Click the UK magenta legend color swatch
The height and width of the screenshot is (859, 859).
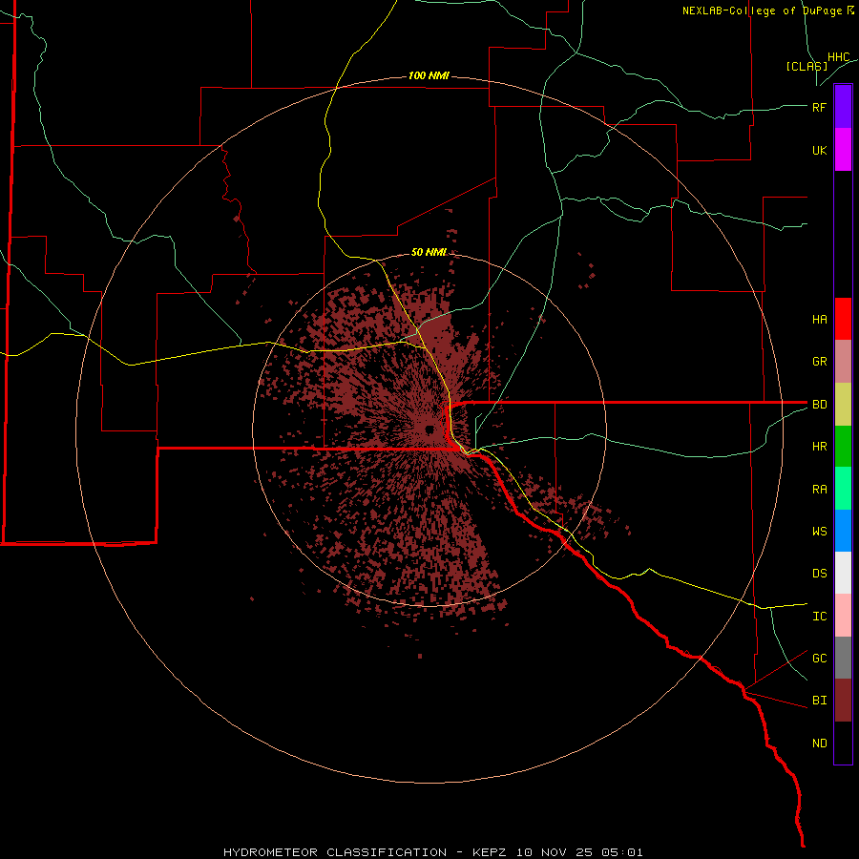(843, 150)
